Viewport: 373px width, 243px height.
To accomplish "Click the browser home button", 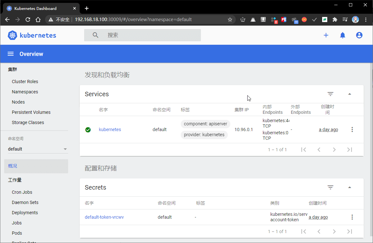I will click(38, 20).
